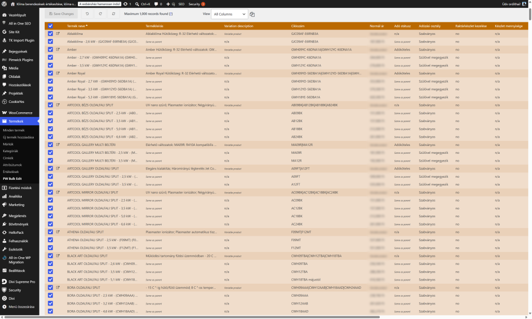The width and height of the screenshot is (532, 319).
Task: Open the View All Columns dropdown
Action: [229, 14]
